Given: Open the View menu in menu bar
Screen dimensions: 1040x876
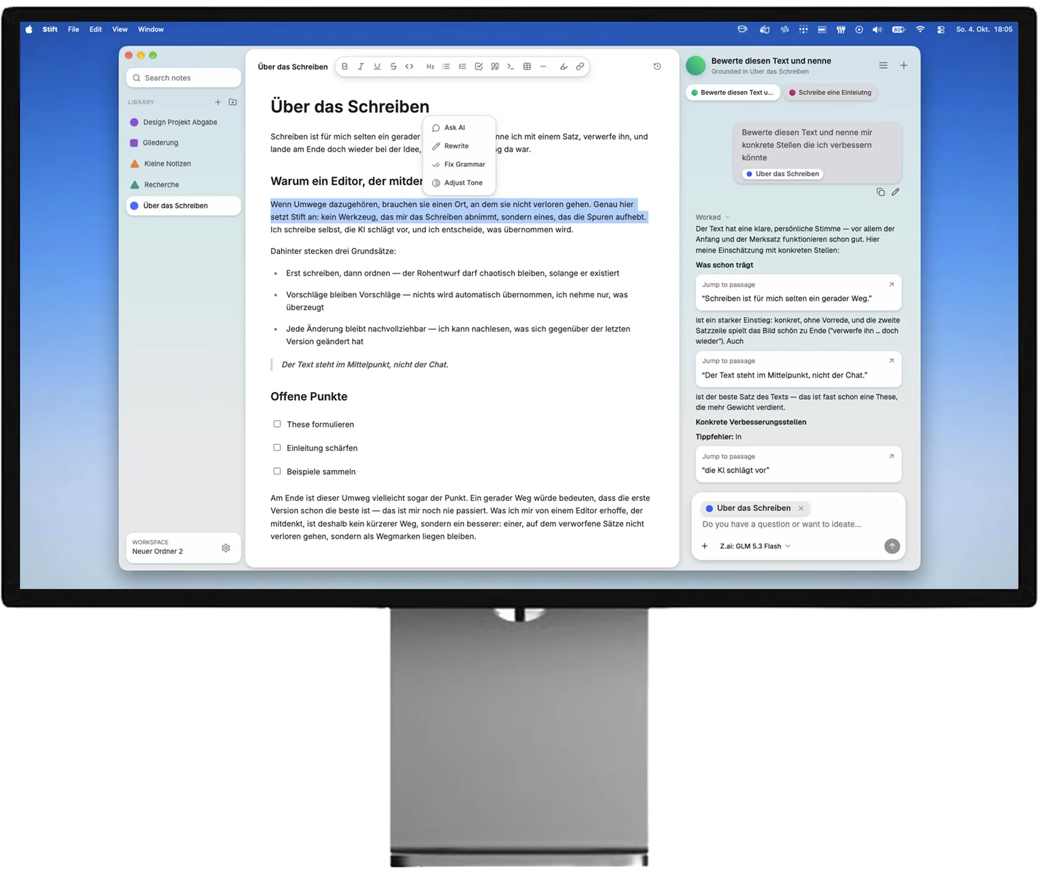Looking at the screenshot, I should pos(120,29).
